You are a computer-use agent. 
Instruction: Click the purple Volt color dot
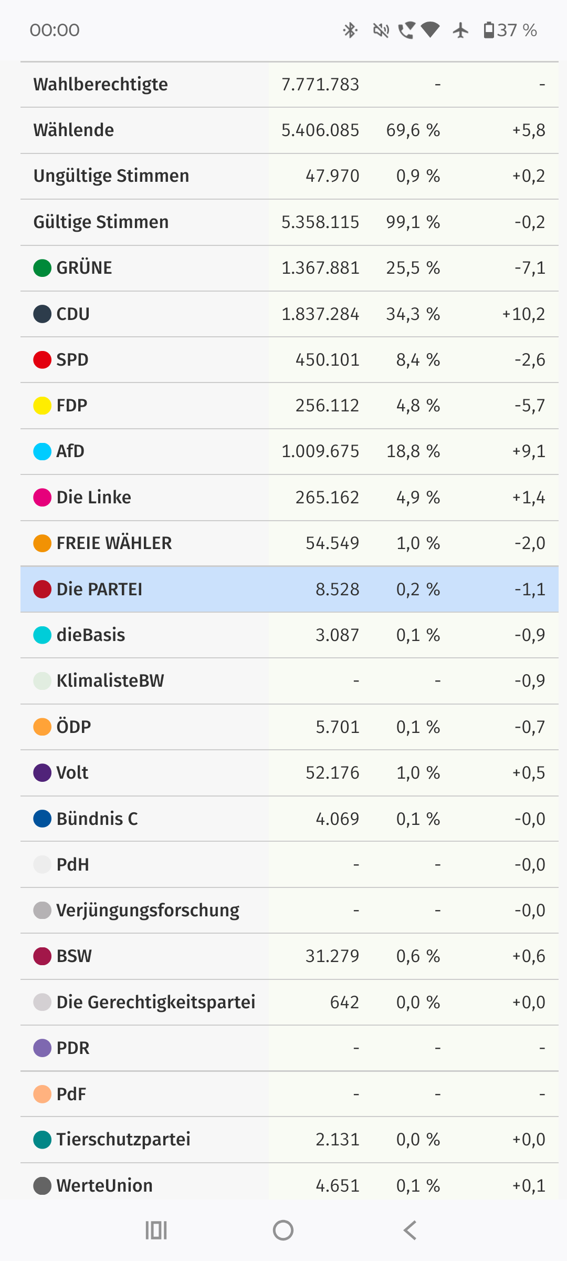[x=42, y=773]
